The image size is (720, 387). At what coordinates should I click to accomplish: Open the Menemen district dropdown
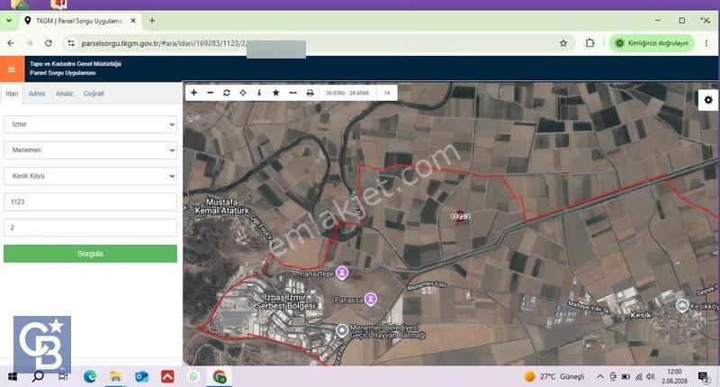(90, 150)
